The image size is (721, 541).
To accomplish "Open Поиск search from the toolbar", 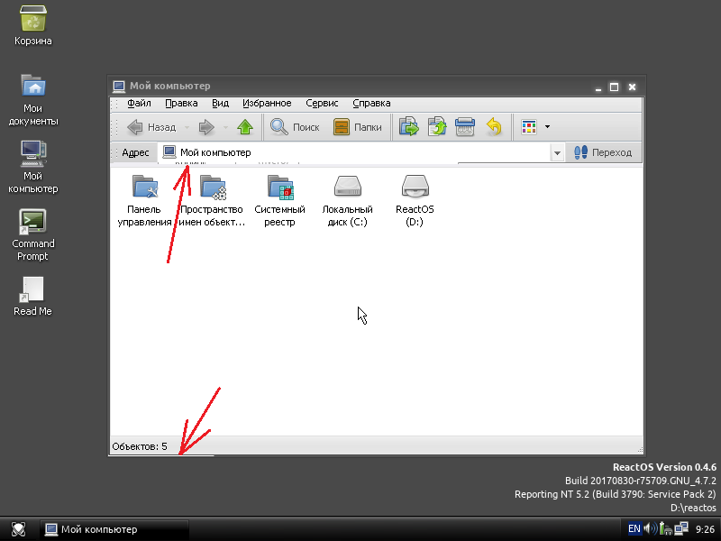I will coord(295,127).
